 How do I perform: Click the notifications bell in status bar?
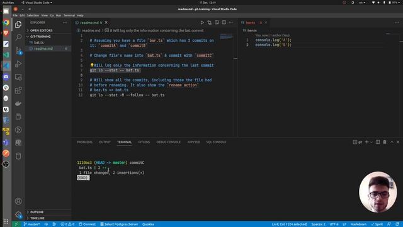[x=397, y=224]
